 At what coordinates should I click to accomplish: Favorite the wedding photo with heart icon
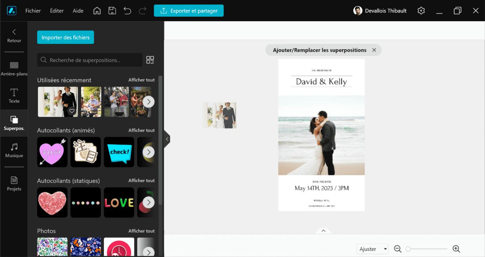[x=72, y=111]
